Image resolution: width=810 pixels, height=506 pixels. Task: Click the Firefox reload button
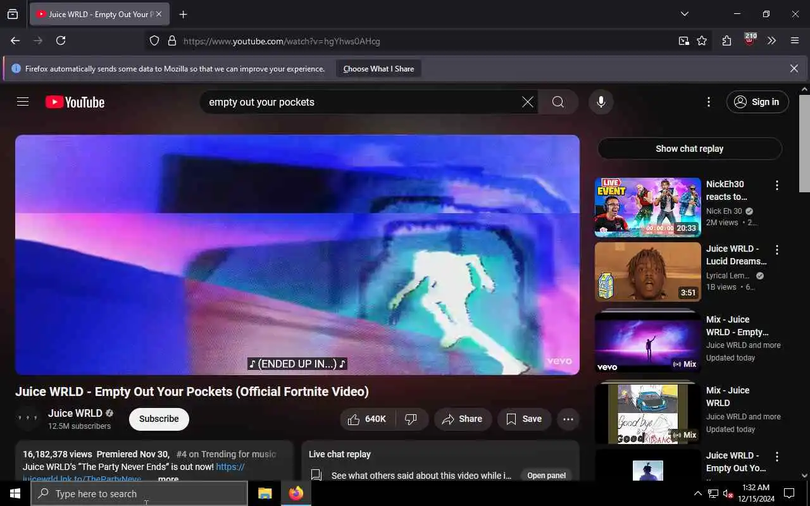pos(61,40)
